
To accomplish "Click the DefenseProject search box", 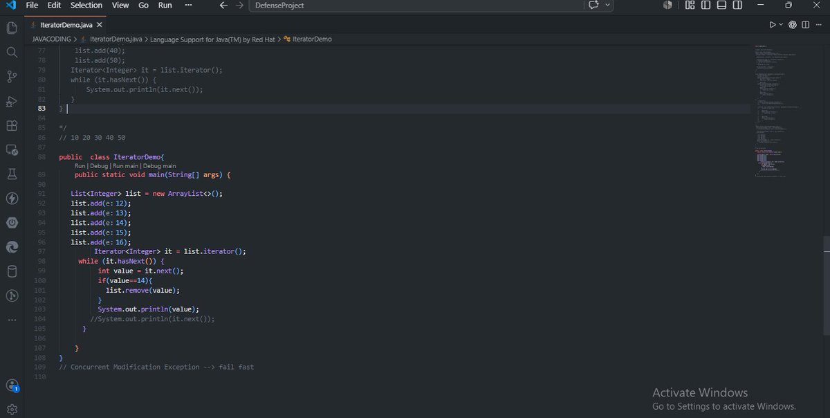I will 417,6.
